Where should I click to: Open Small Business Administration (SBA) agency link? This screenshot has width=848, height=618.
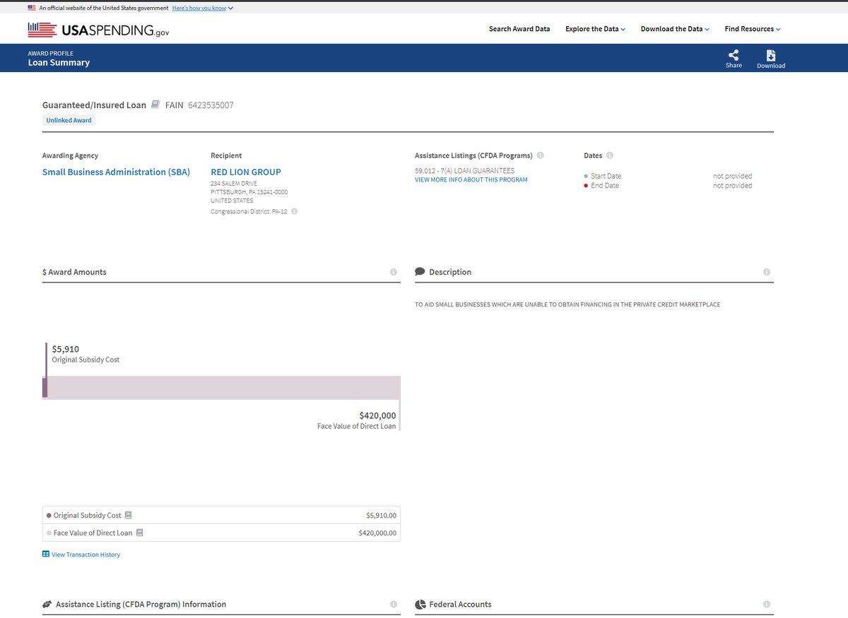pyautogui.click(x=116, y=172)
